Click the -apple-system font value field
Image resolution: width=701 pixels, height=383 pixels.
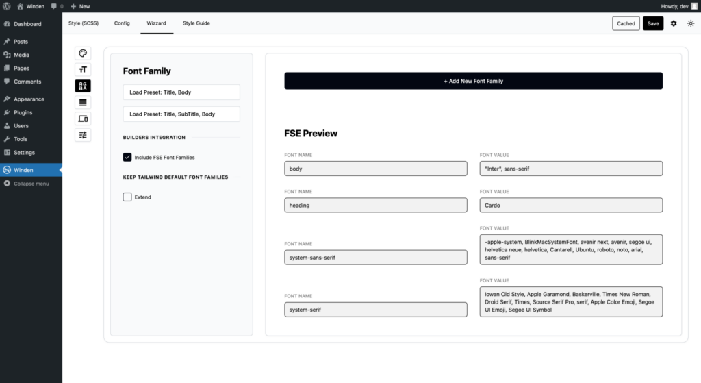tap(571, 249)
